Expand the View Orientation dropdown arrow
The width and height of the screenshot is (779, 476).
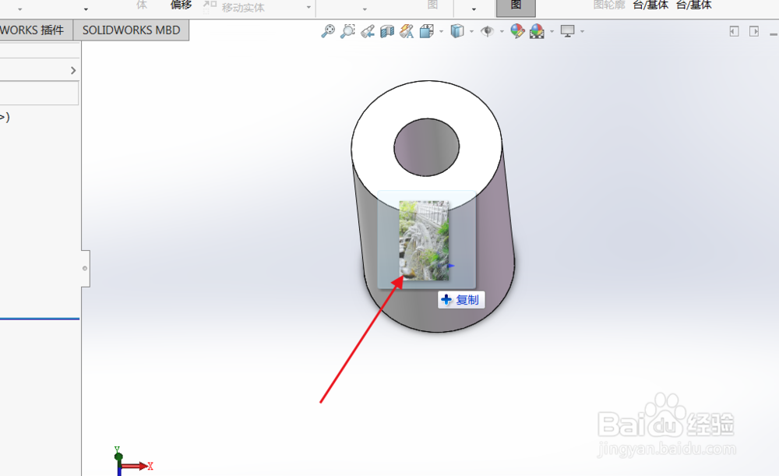[x=441, y=32]
